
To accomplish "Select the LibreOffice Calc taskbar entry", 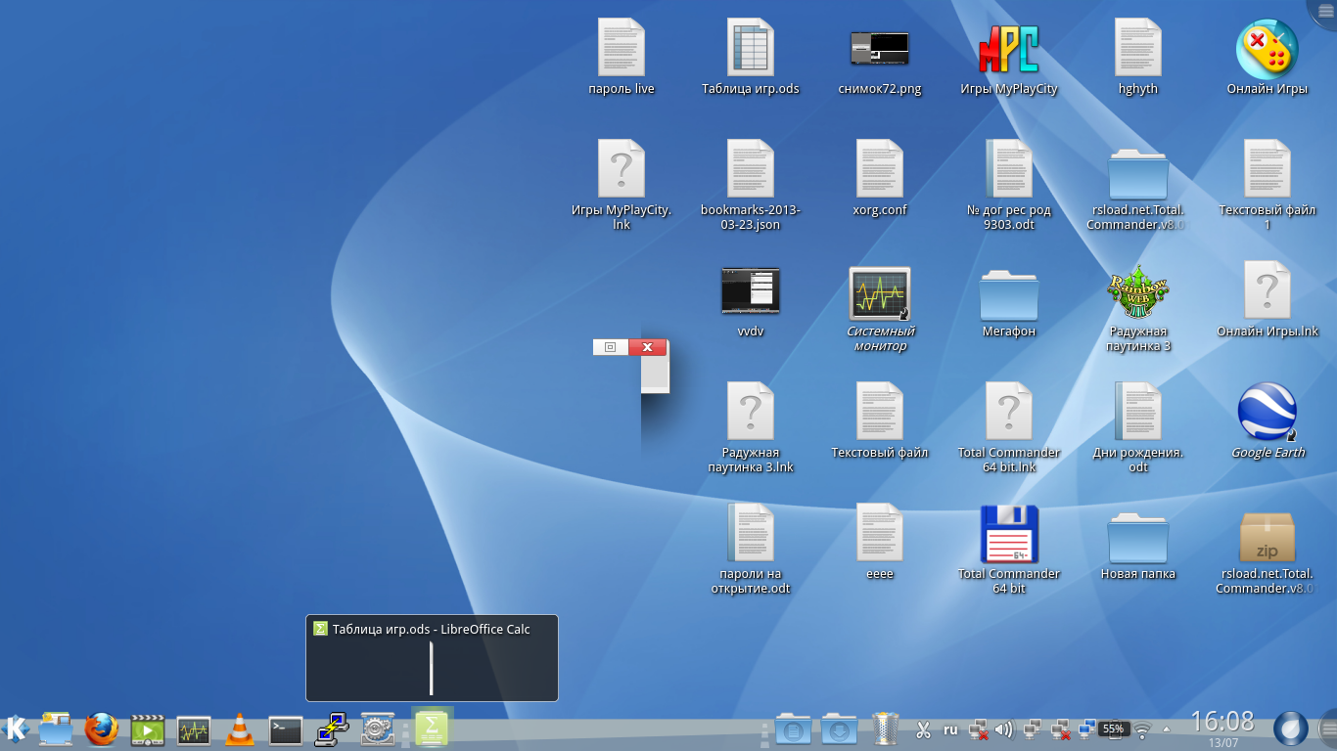I will click(432, 729).
